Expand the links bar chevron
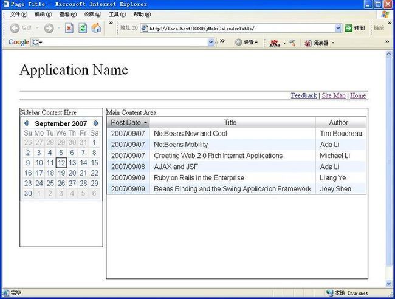This screenshot has height=299, width=395. (390, 23)
